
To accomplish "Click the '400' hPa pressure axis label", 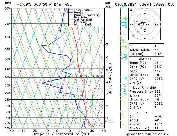I will click(8, 37).
